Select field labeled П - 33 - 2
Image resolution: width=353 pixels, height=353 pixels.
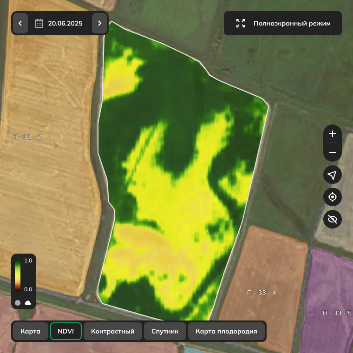point(26,137)
